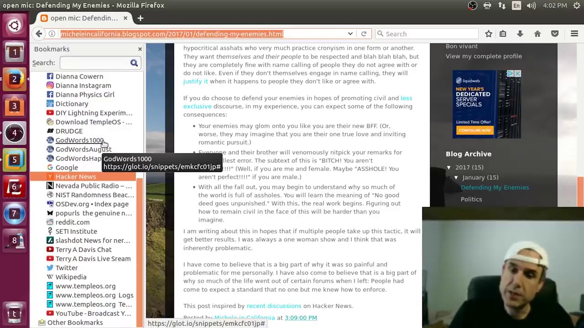The image size is (584, 328).
Task: Collapse the 2017 (15) archive triangle
Action: click(449, 167)
